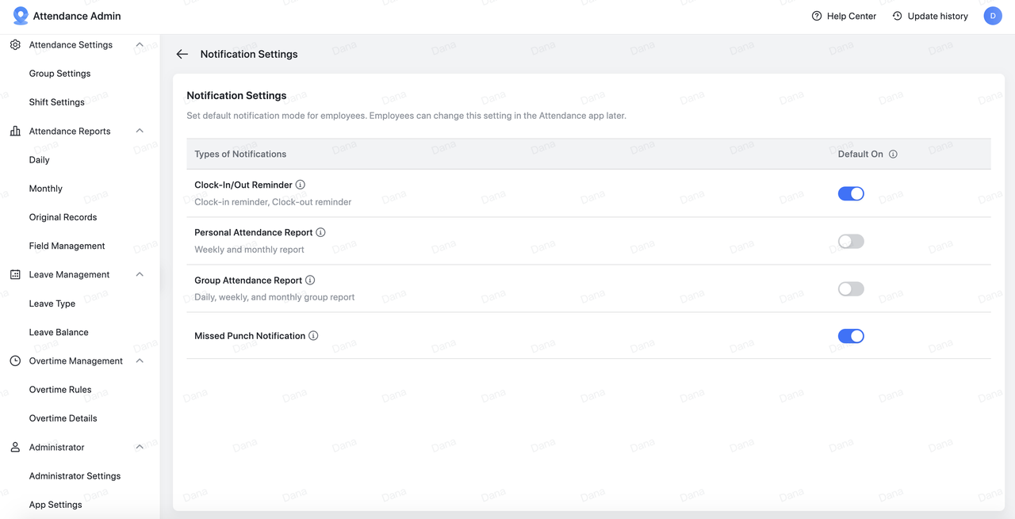Screen dimensions: 1015x519
Task: Open the Help Center link
Action: click(844, 16)
